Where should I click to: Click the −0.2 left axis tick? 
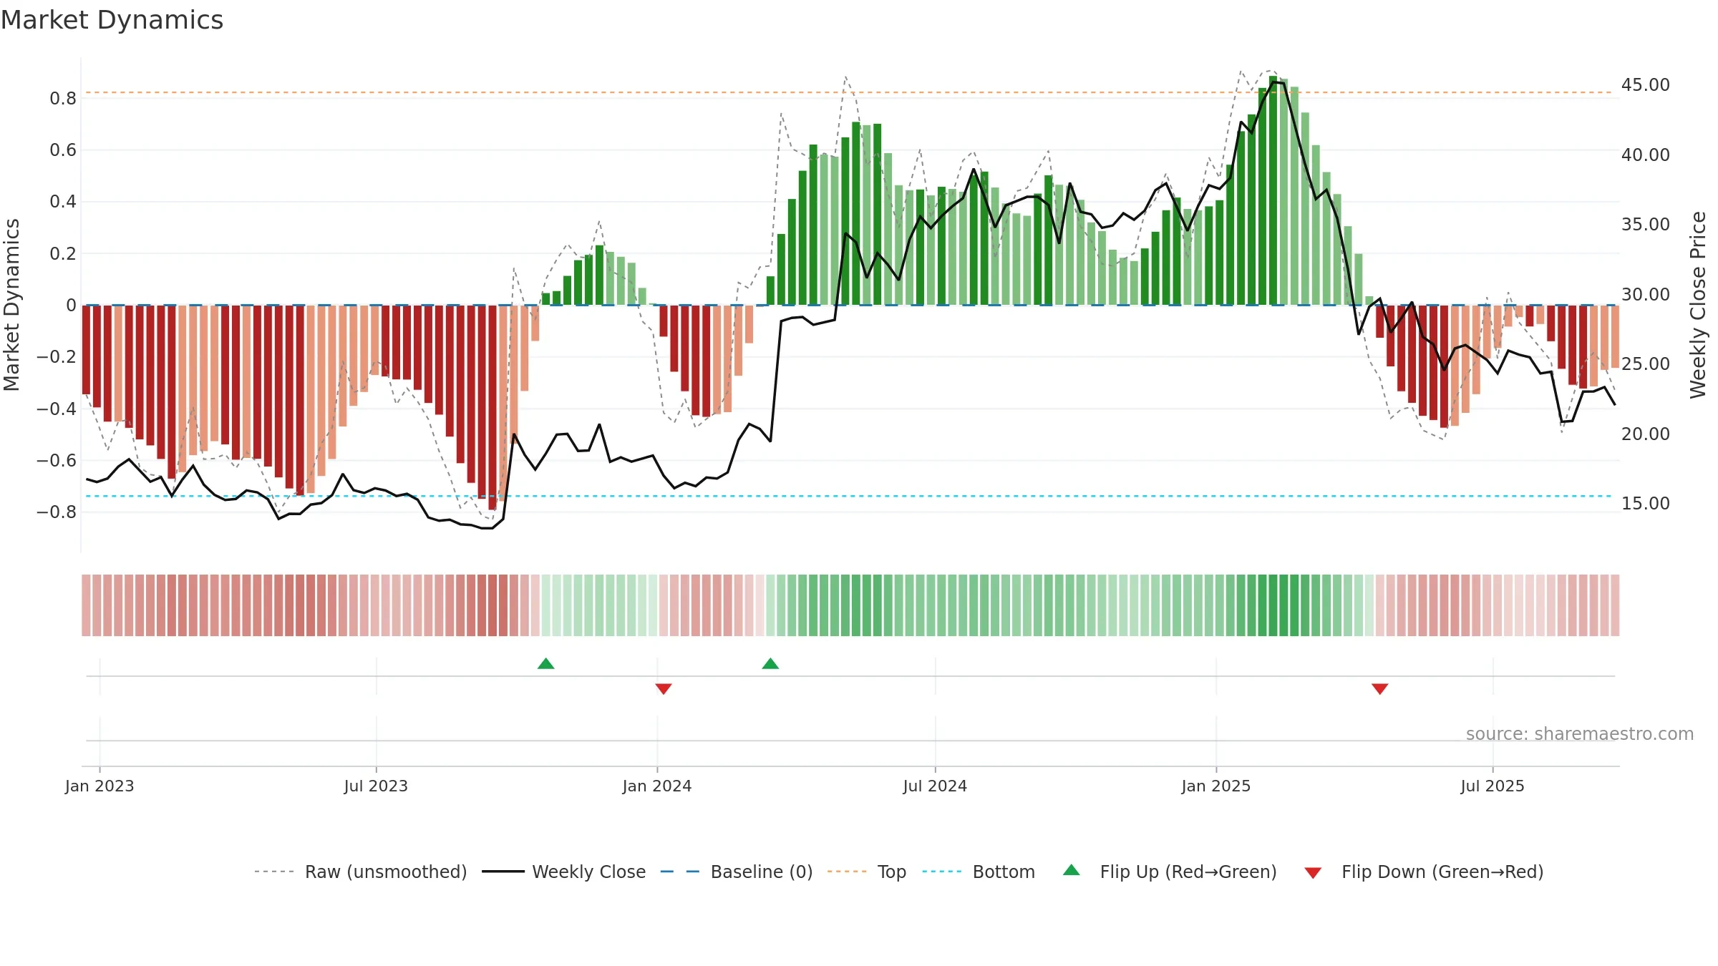[57, 356]
